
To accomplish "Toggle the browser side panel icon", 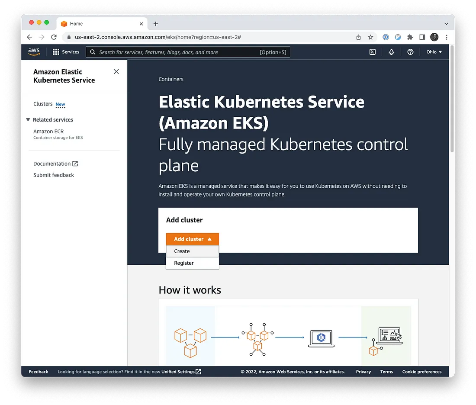I will [422, 37].
